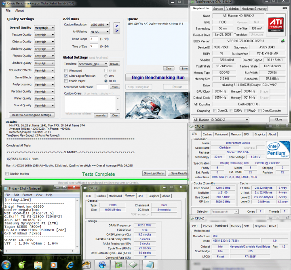The width and height of the screenshot is (291, 270).
Task: Open the Graphics tab in CPU-Z Memory window
Action: point(154,196)
